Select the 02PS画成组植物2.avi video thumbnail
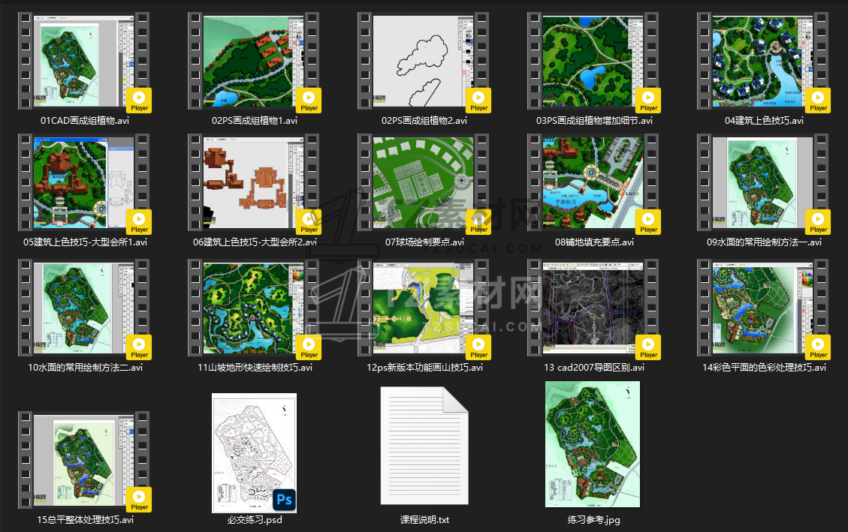Screen dimensions: 848x532 [424, 61]
